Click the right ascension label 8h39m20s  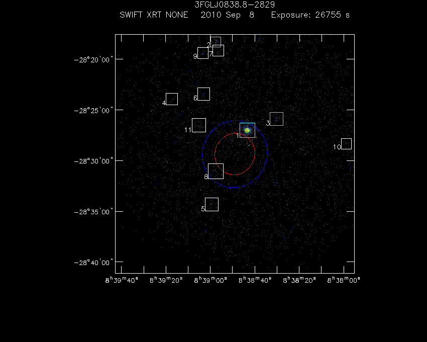[x=166, y=280]
